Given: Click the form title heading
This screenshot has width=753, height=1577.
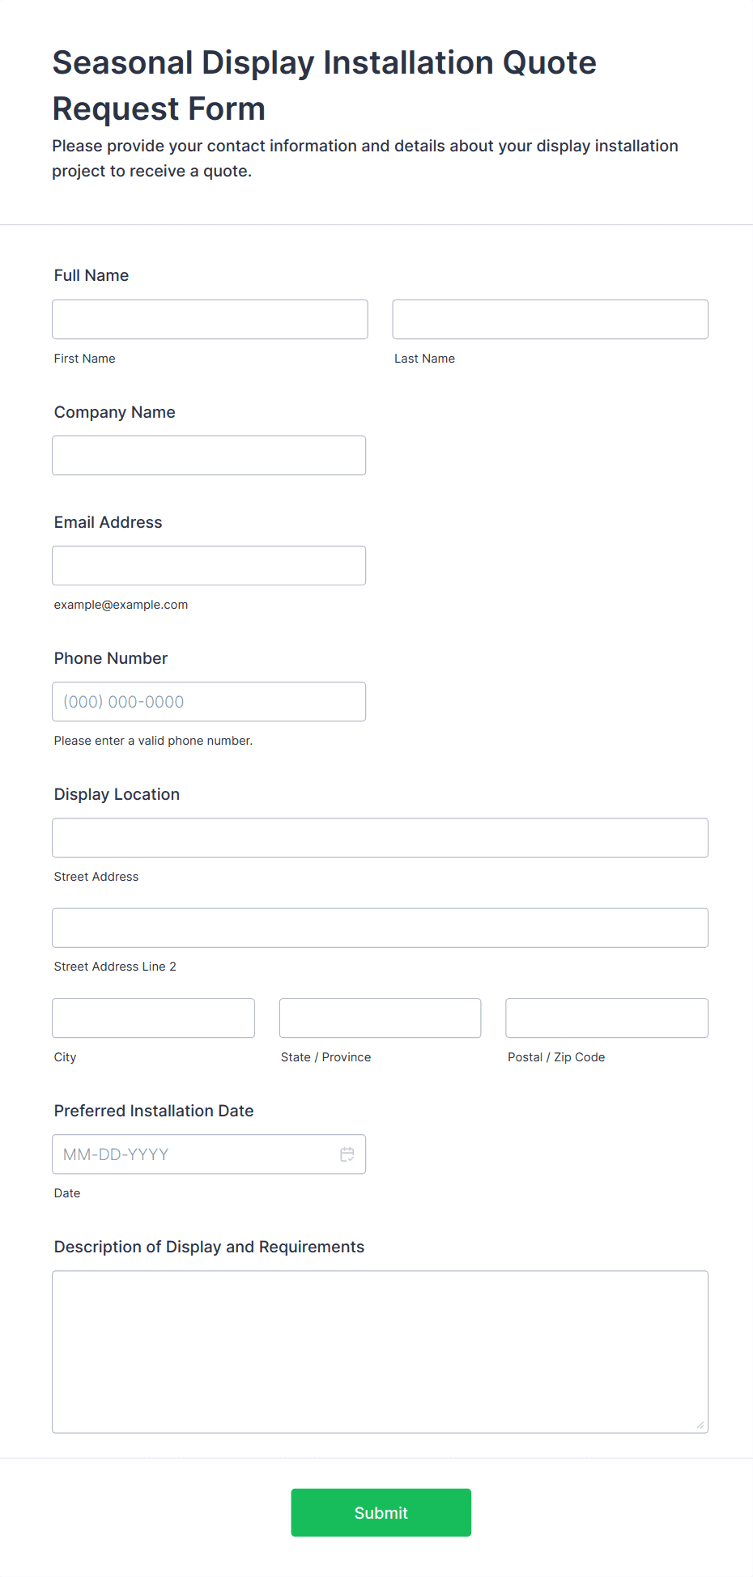Looking at the screenshot, I should click(x=325, y=85).
